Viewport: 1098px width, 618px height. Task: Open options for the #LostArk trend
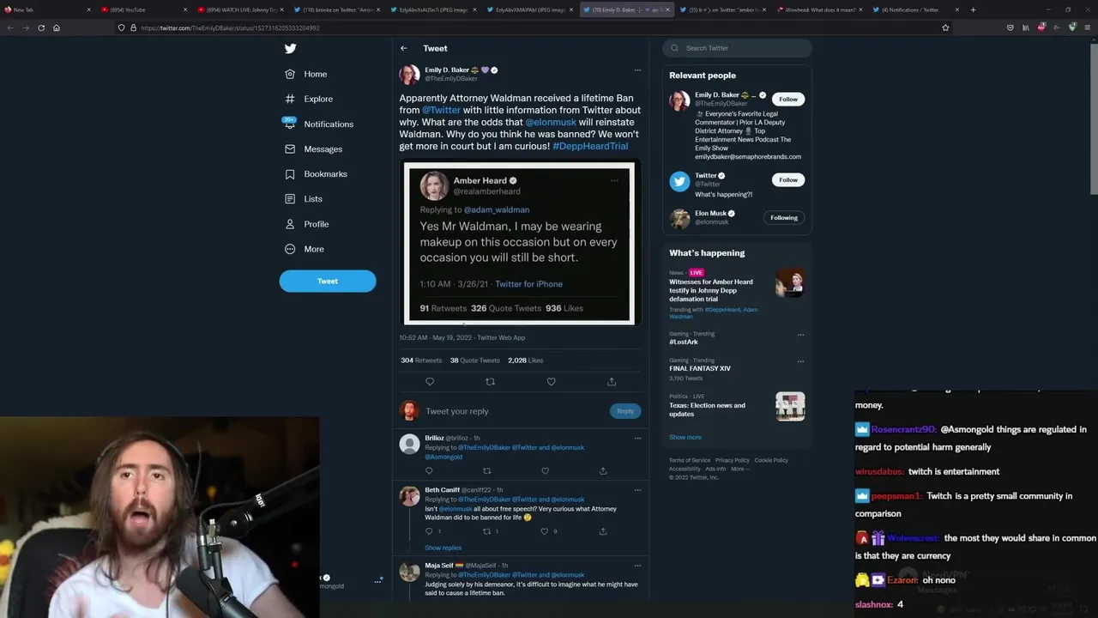(x=800, y=335)
